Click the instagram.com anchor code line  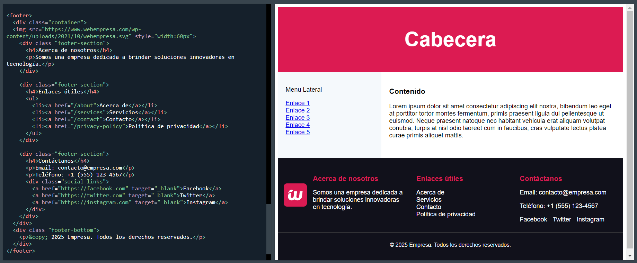(130, 202)
